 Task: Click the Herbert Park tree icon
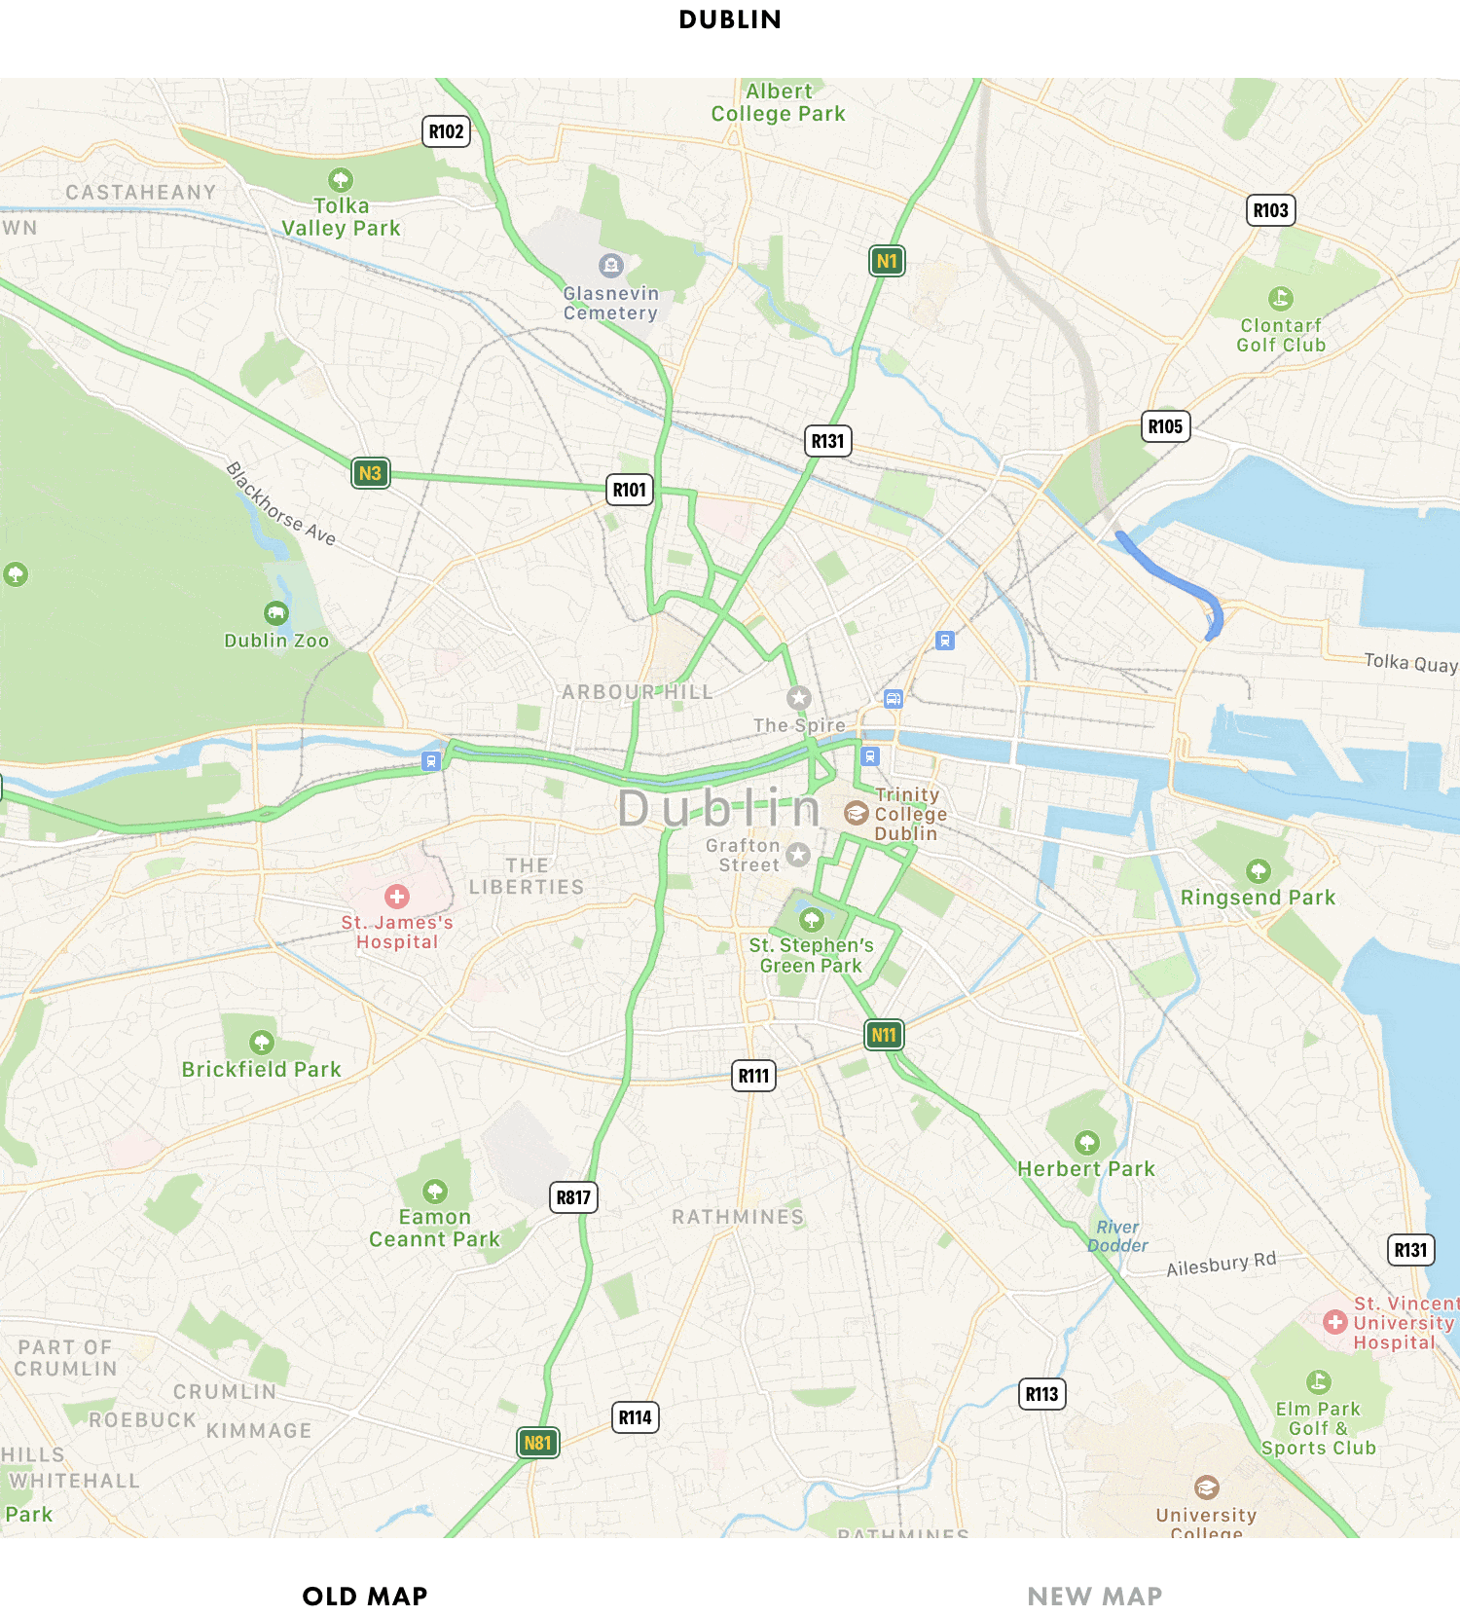pos(1087,1142)
